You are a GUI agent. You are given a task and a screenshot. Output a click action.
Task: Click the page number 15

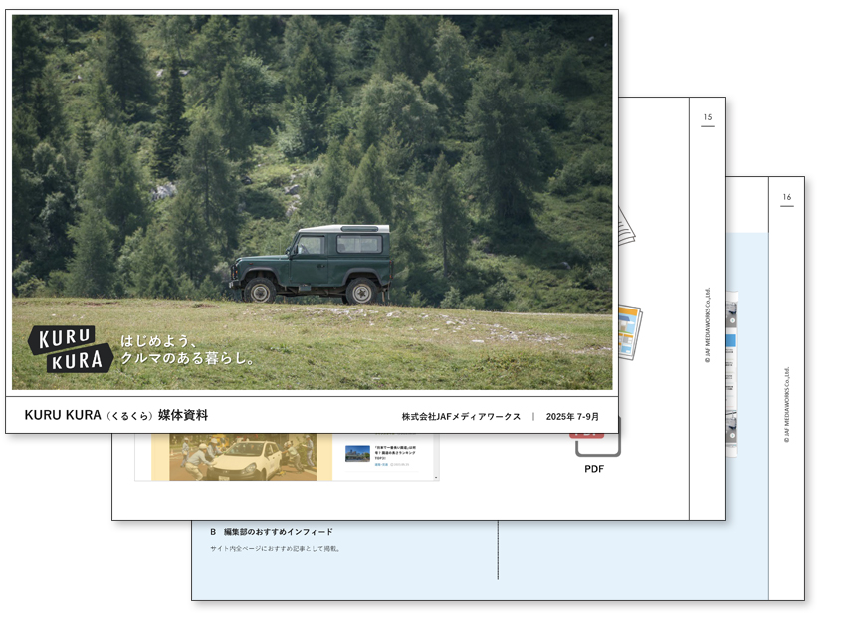click(x=708, y=117)
